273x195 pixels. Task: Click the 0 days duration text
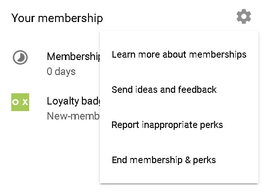pyautogui.click(x=61, y=71)
